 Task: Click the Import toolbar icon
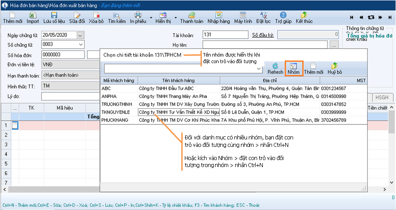tap(33, 18)
